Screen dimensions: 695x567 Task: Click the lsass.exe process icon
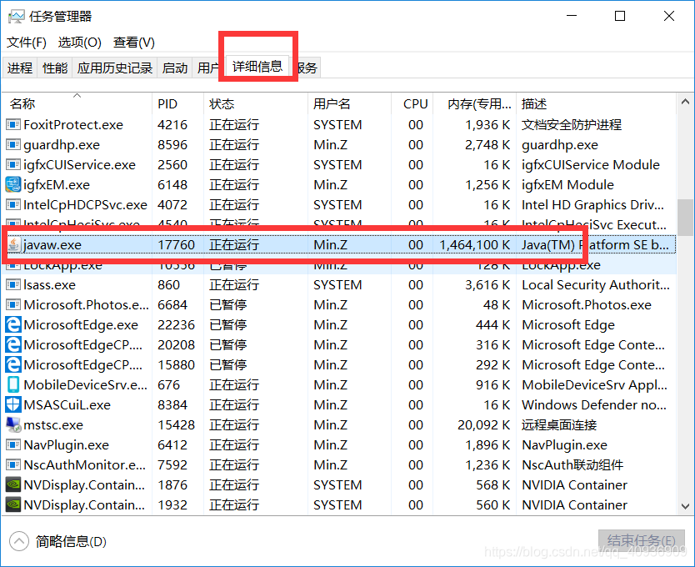pyautogui.click(x=12, y=284)
